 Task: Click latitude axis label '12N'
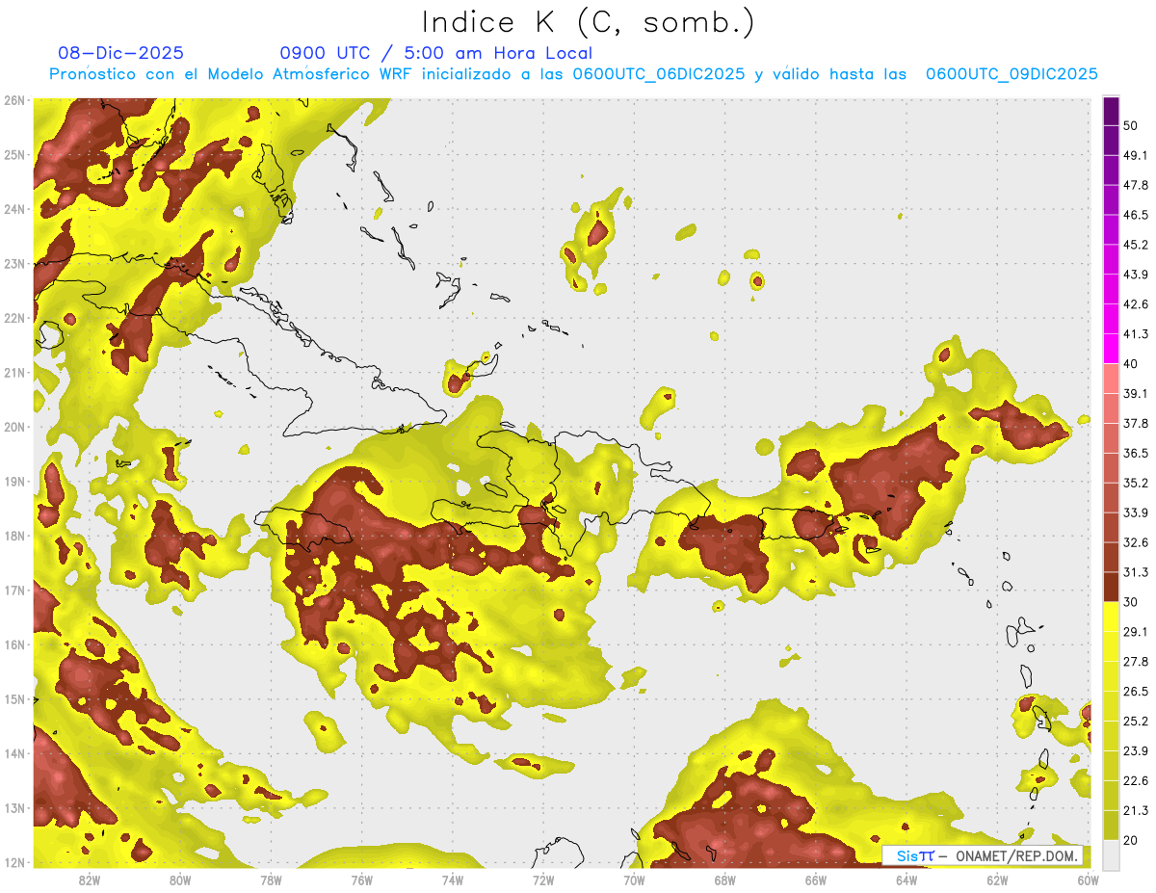tap(14, 862)
